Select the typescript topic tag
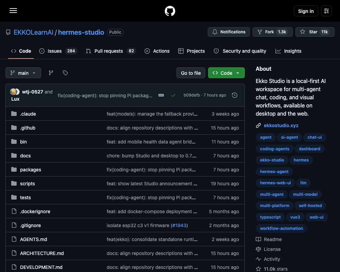340x272 pixels. tap(270, 217)
